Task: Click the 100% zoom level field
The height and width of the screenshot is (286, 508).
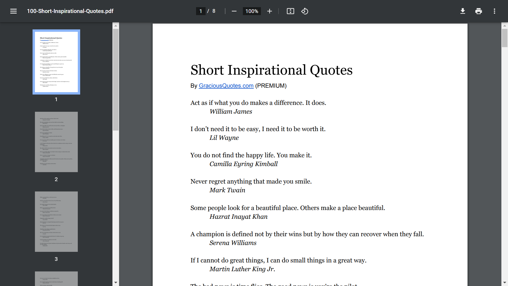Action: pos(252,11)
